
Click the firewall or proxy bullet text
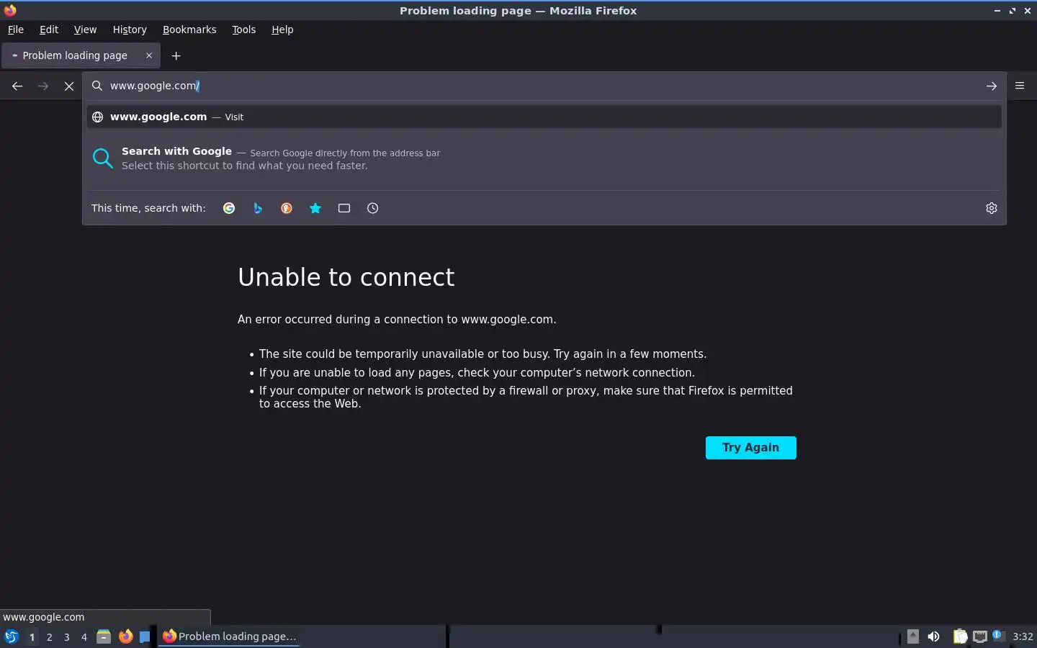tap(526, 397)
